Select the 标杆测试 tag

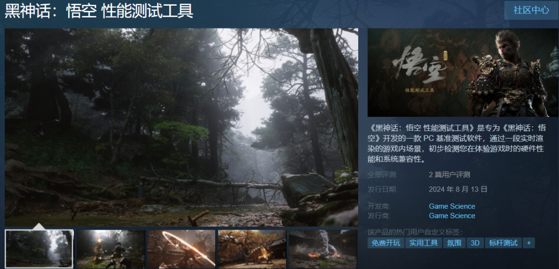(x=503, y=243)
